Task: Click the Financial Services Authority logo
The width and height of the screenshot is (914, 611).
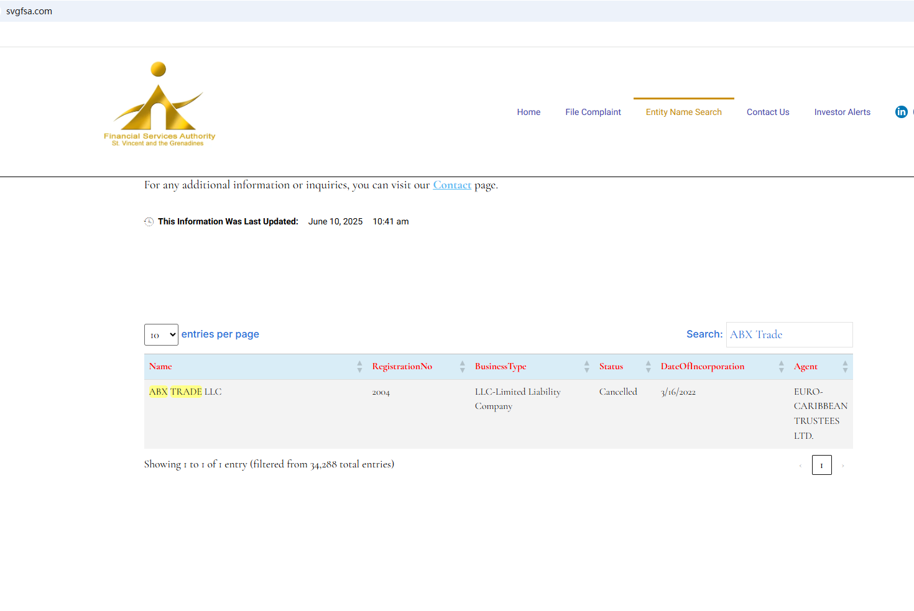Action: [x=159, y=104]
